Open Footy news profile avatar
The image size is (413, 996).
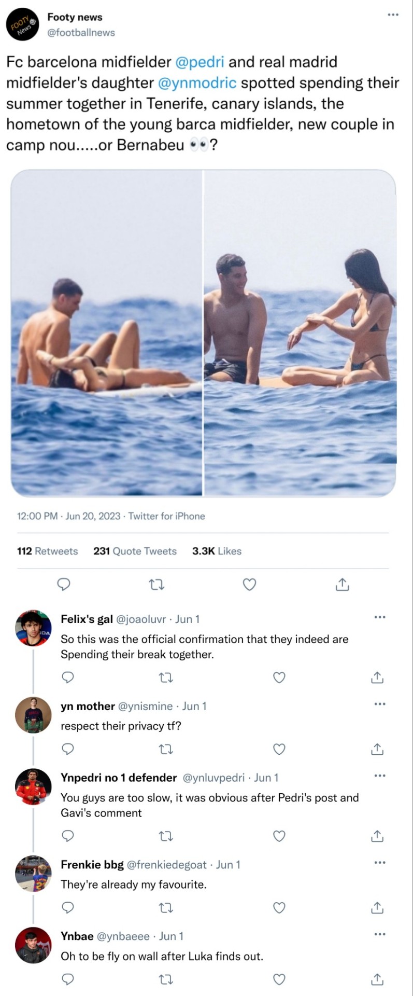(23, 24)
